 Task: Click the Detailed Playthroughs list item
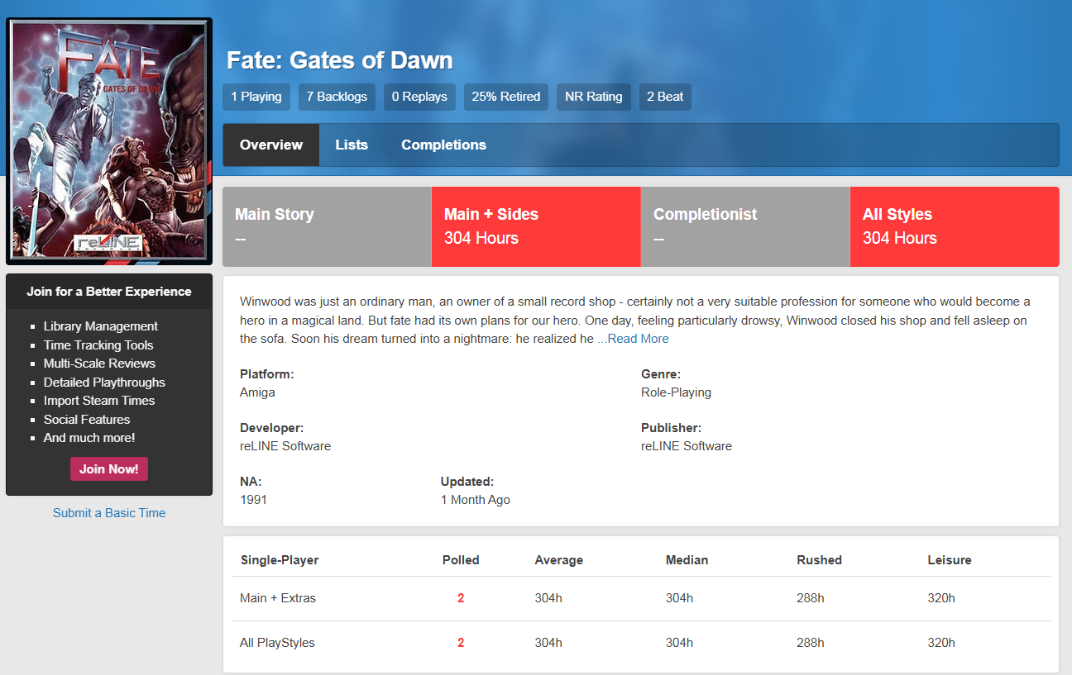104,383
